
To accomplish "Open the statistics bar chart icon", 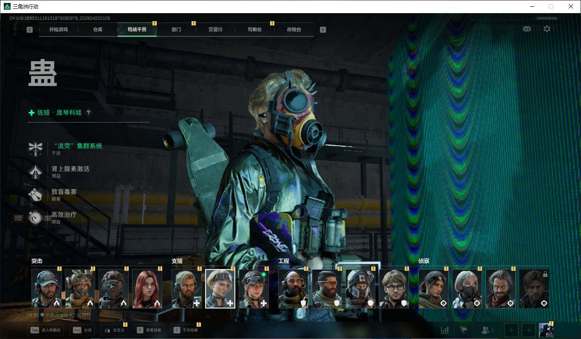I will pyautogui.click(x=445, y=330).
